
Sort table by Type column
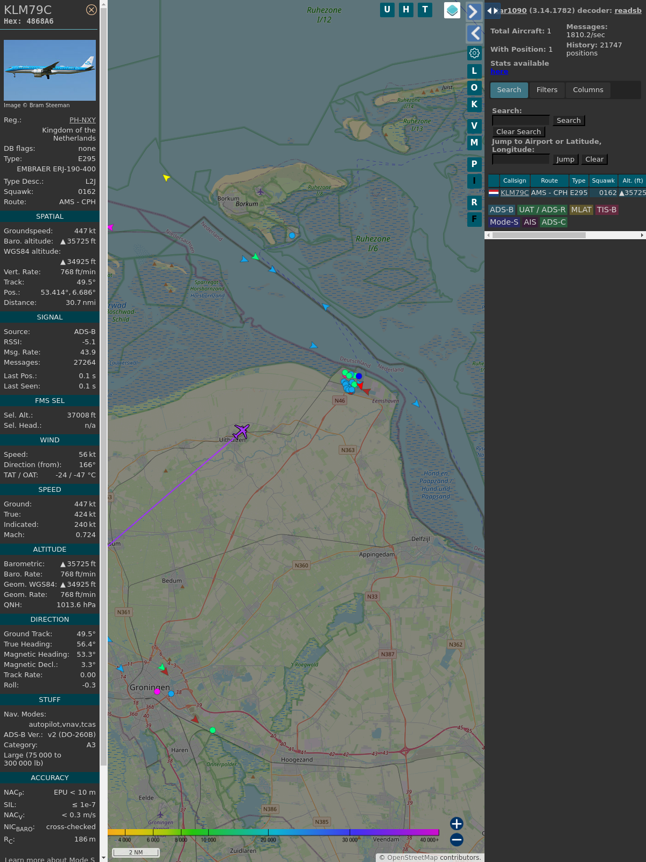(x=579, y=181)
